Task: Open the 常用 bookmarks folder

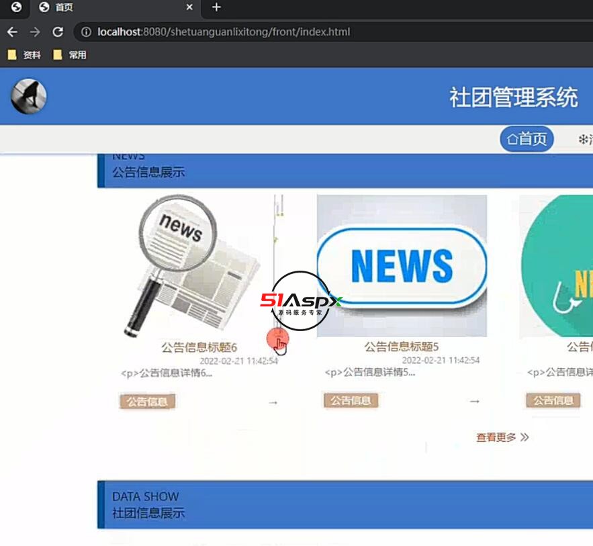Action: pyautogui.click(x=70, y=55)
